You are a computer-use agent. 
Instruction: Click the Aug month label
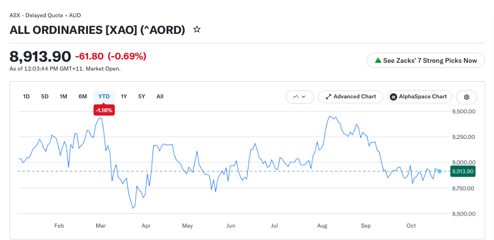click(x=322, y=226)
